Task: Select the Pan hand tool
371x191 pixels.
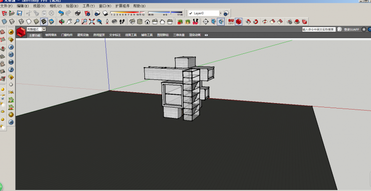Action: click(x=69, y=22)
